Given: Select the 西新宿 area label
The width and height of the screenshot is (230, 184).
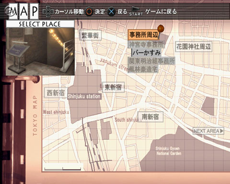Looking at the screenshot, I should tap(56, 92).
